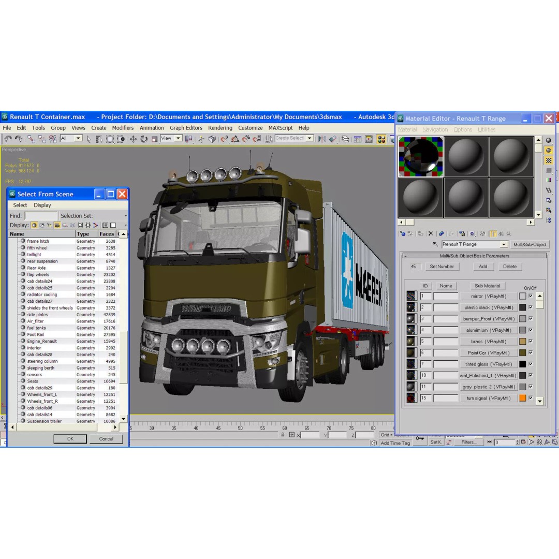Toggle the Angle Snap tool

point(235,139)
